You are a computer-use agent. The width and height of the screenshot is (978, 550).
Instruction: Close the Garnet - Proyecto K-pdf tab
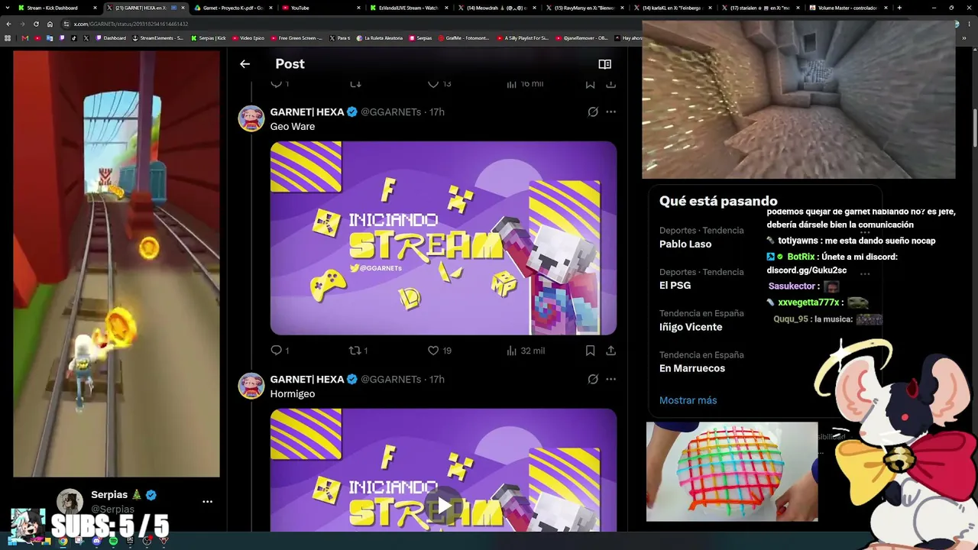(x=270, y=8)
